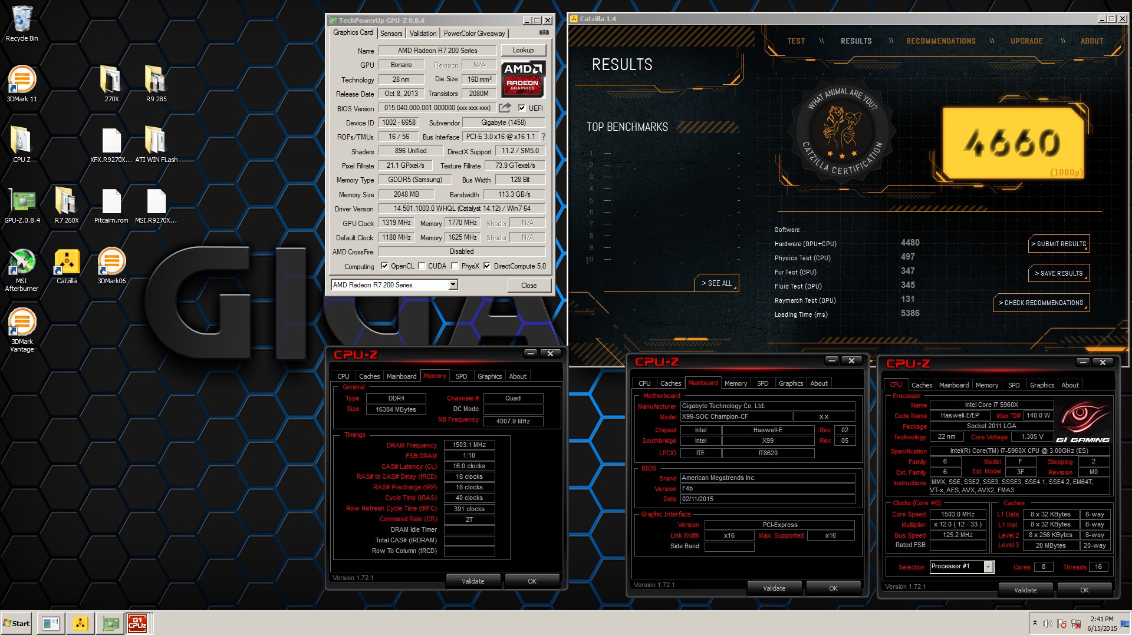Launch 3DMark Vantage desktop shortcut
Viewport: 1132px width, 636px height.
click(x=22, y=330)
